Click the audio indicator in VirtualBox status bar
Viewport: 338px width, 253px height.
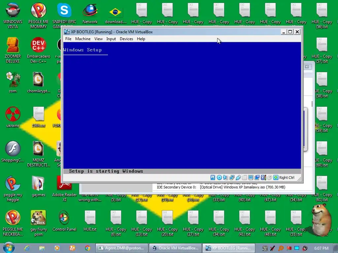225,178
